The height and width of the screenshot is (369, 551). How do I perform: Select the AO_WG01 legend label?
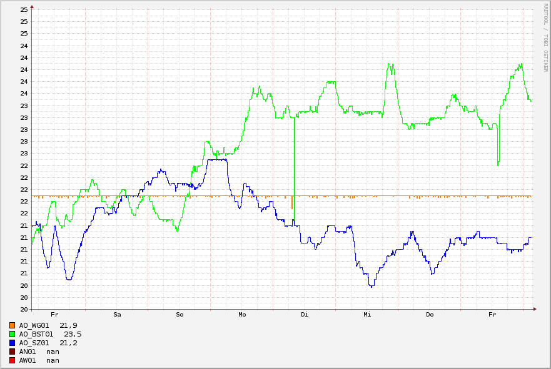pyautogui.click(x=34, y=325)
